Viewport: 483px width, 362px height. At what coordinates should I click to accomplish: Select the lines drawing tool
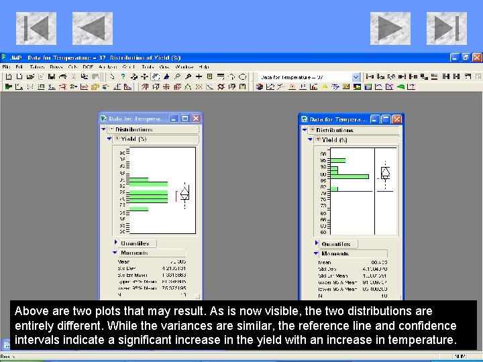(221, 76)
